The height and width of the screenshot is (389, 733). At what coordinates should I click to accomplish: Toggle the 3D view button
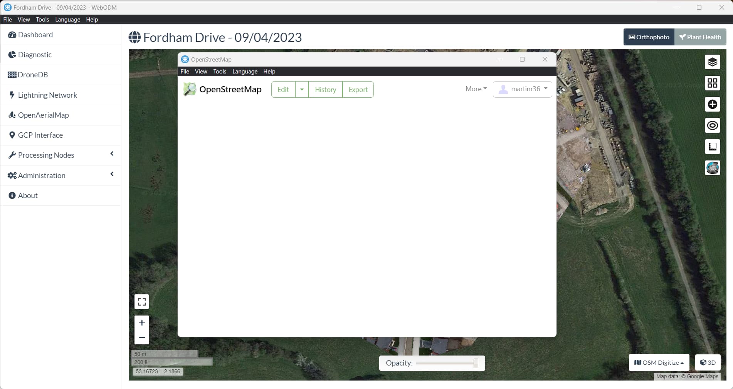pyautogui.click(x=708, y=362)
